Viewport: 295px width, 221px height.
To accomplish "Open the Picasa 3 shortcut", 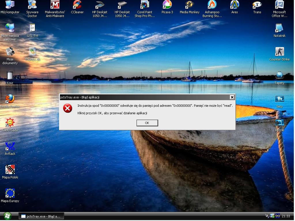I will pos(167,5).
